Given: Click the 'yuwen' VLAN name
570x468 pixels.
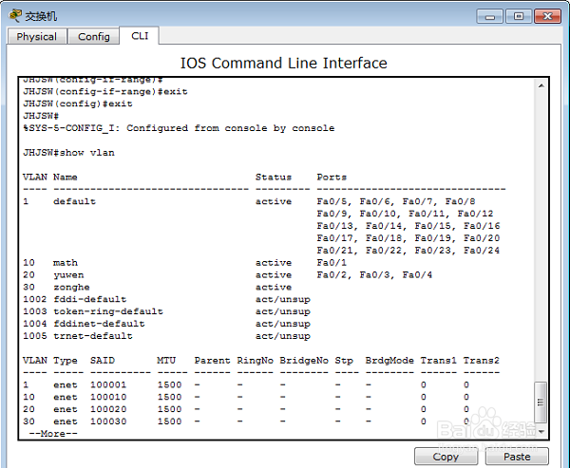Looking at the screenshot, I should pos(68,274).
